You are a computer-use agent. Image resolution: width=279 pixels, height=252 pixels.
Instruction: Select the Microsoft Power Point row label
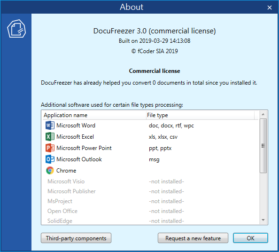[x=84, y=148]
